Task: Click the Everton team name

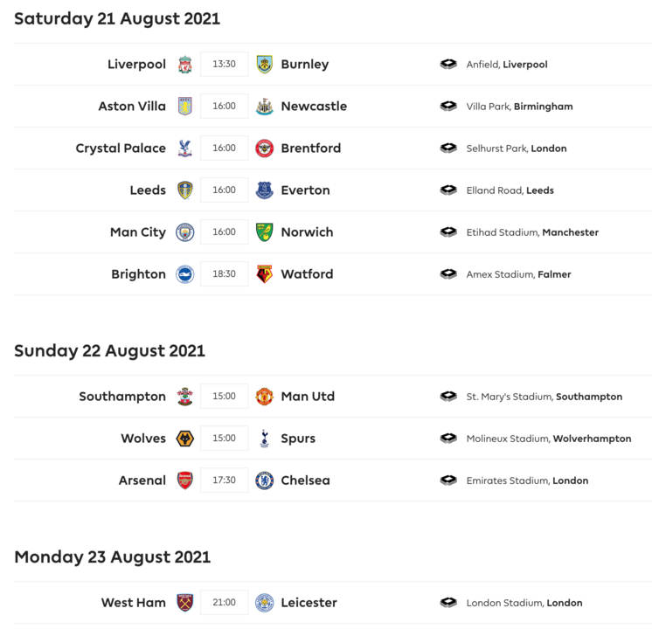Action: tap(305, 190)
